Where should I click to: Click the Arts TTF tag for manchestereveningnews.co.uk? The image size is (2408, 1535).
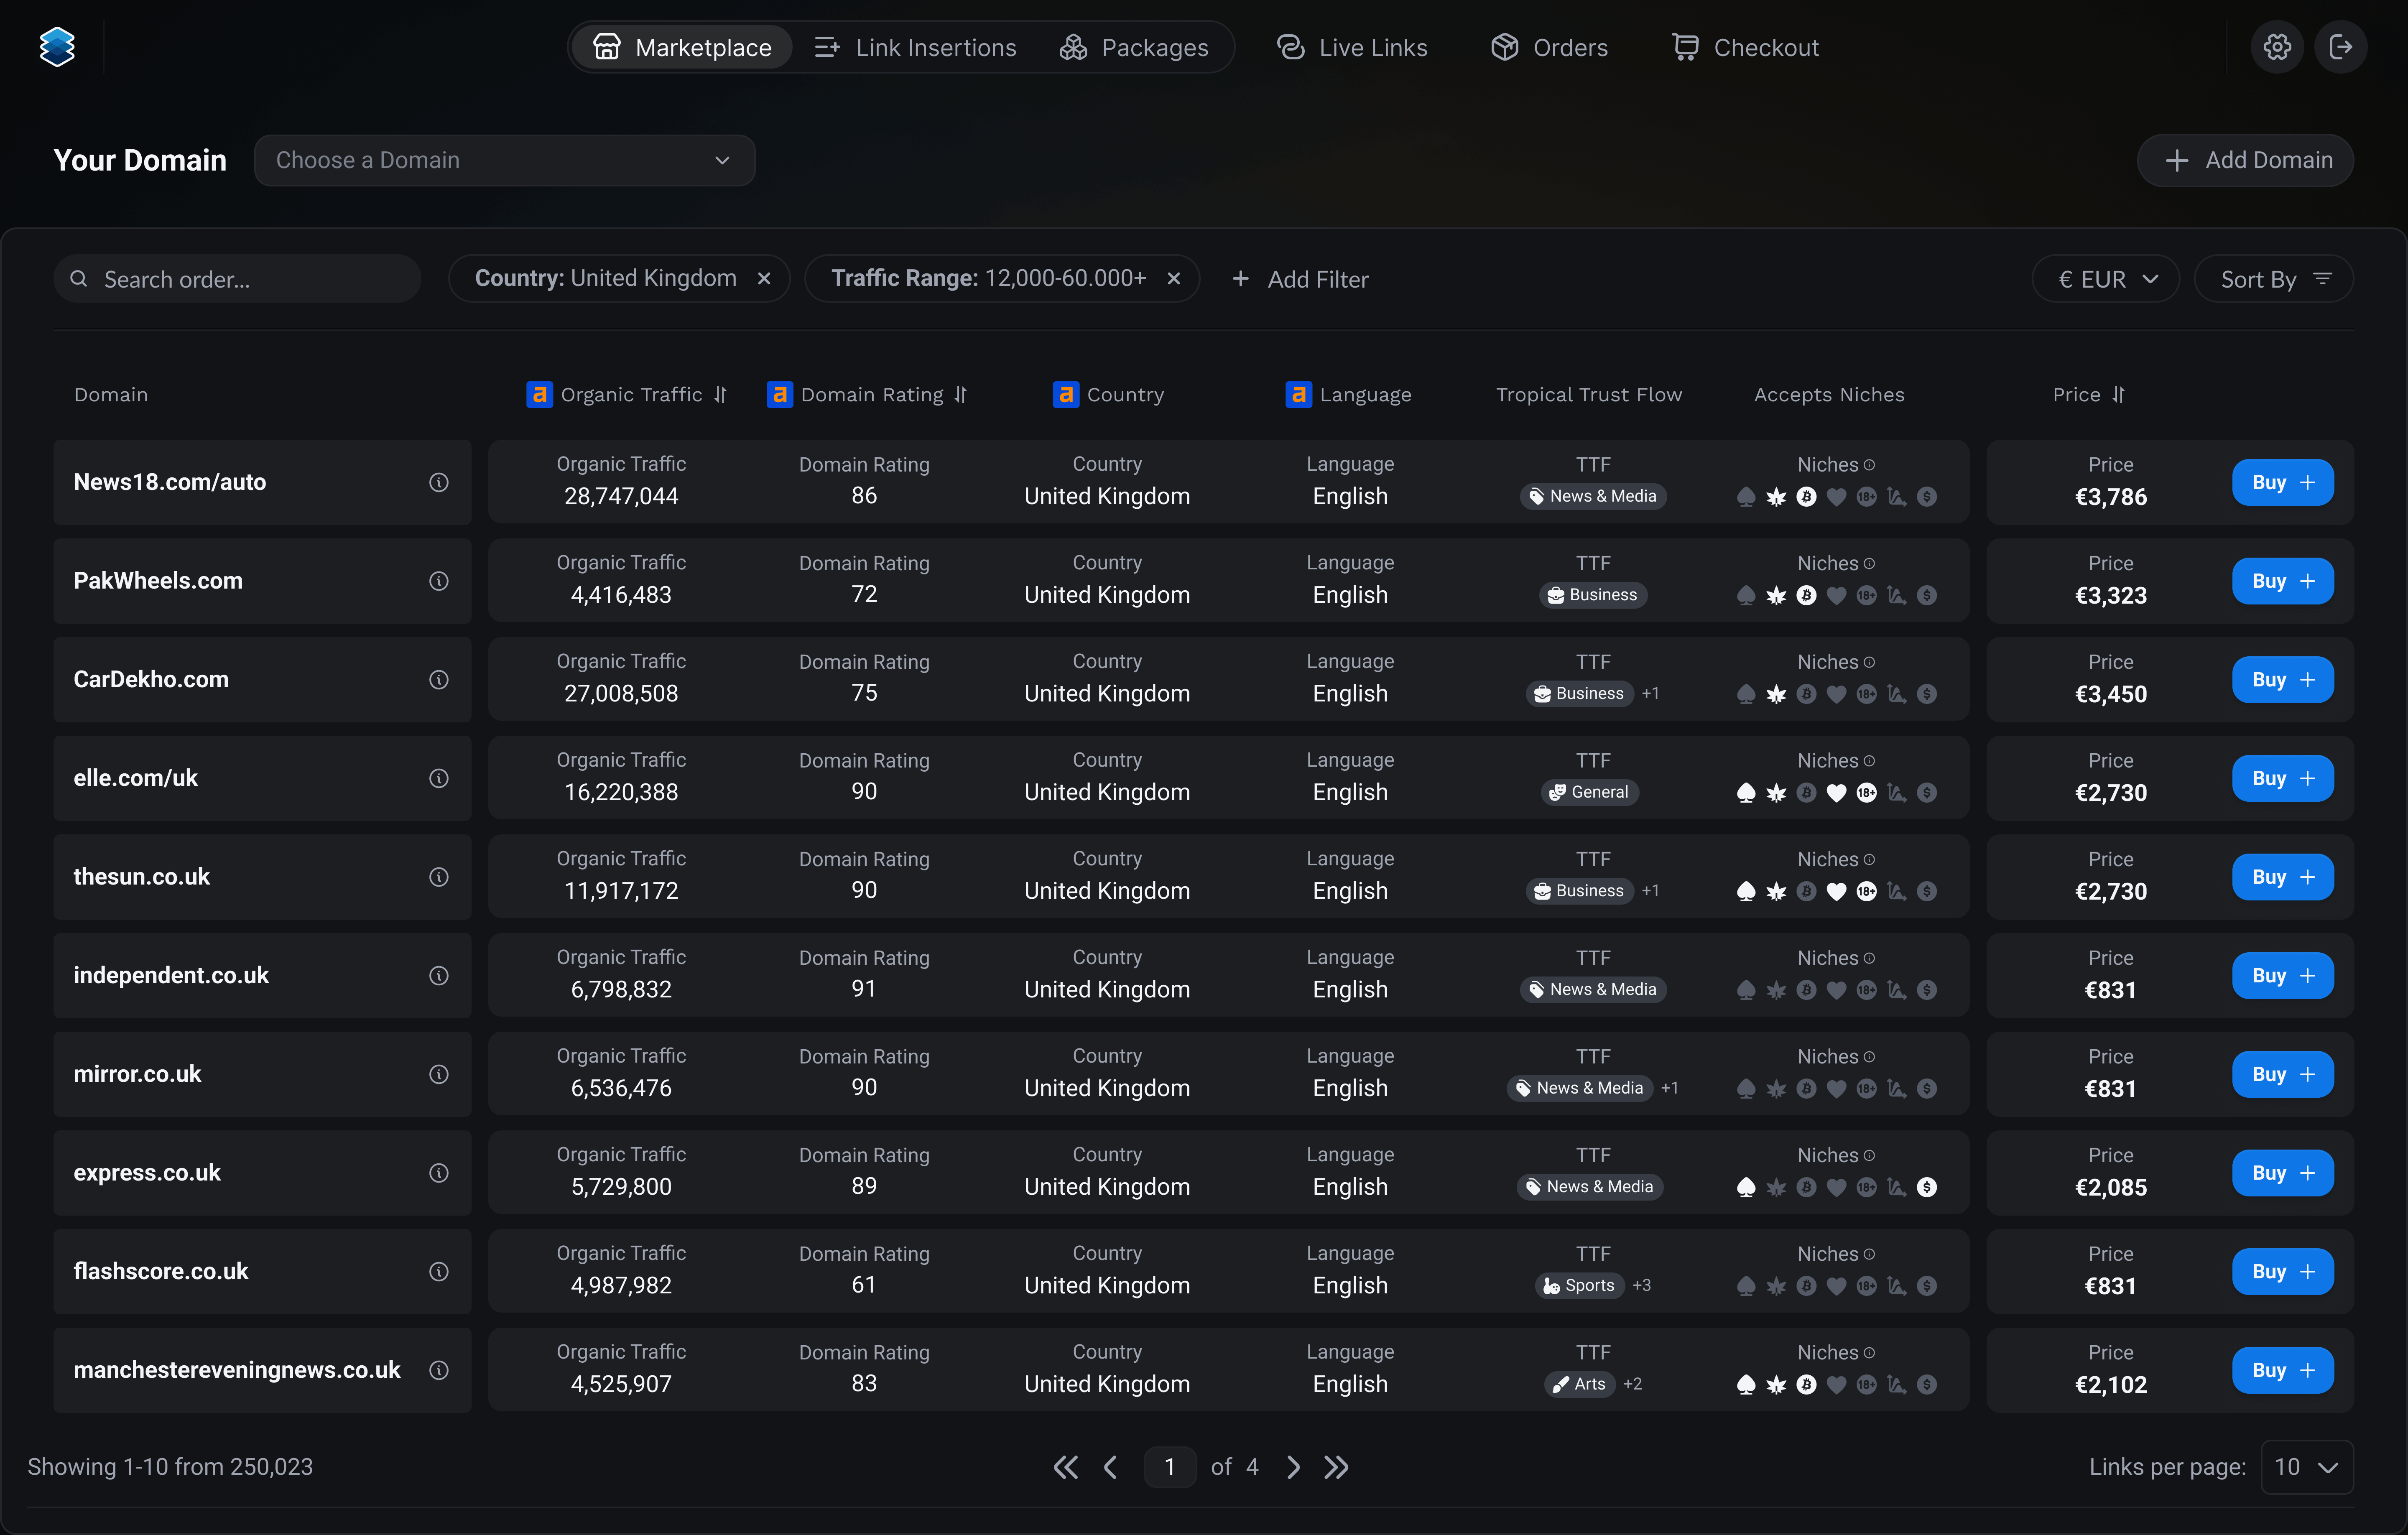tap(1579, 1384)
